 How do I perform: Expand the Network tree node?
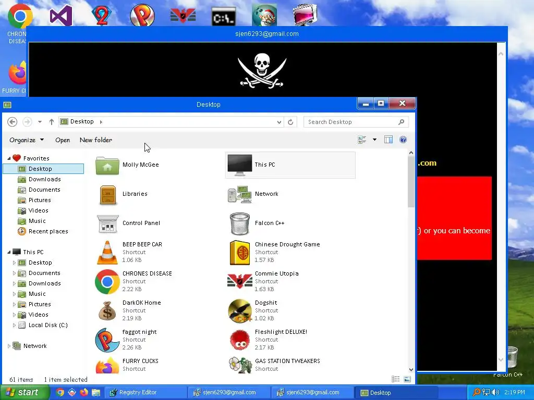click(x=9, y=346)
